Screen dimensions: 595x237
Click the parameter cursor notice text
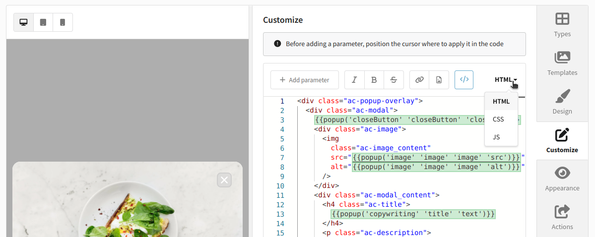click(x=395, y=44)
